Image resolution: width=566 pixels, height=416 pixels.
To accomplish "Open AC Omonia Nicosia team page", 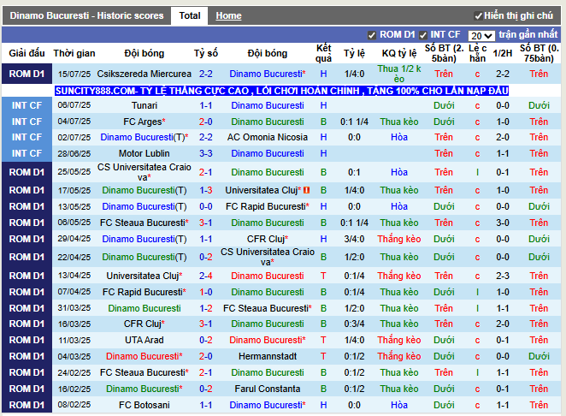I will pos(268,137).
